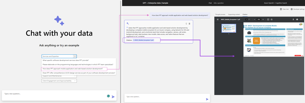This screenshot has height=103, width=305.
Task: Click the Grammarly icon in left input box
Action: click(108, 96)
